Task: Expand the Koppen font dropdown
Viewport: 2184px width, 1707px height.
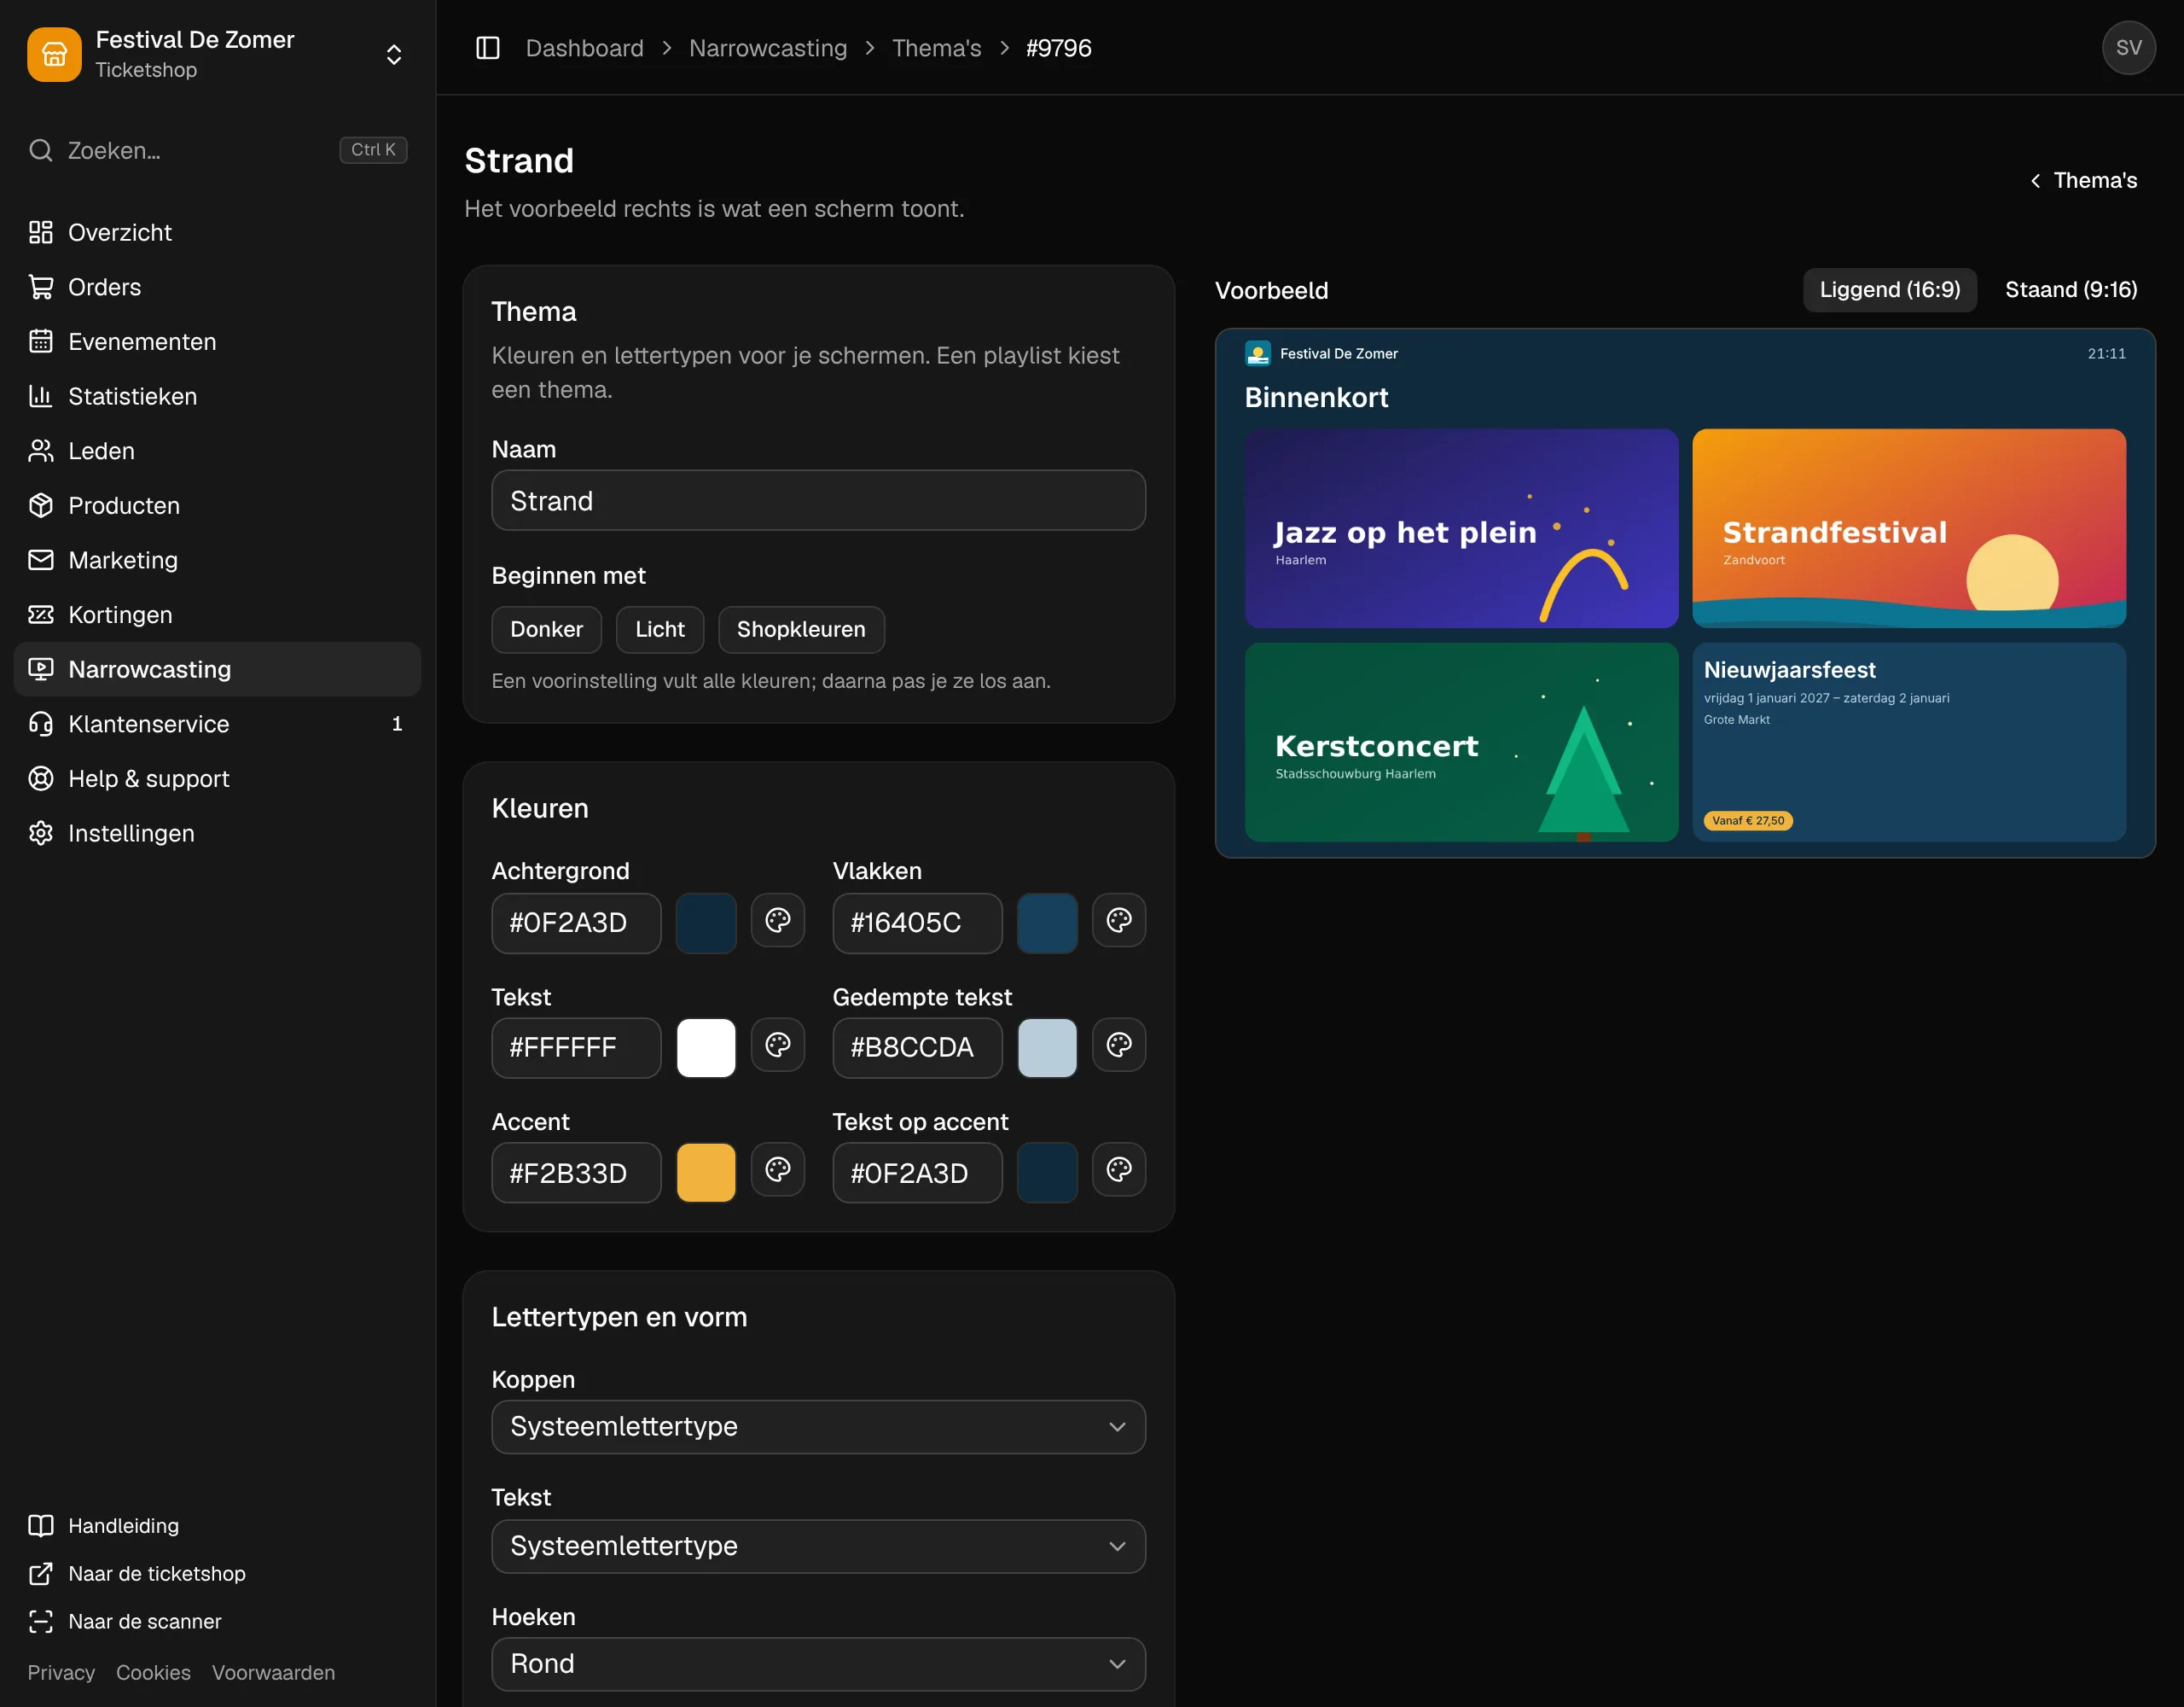Action: point(818,1427)
